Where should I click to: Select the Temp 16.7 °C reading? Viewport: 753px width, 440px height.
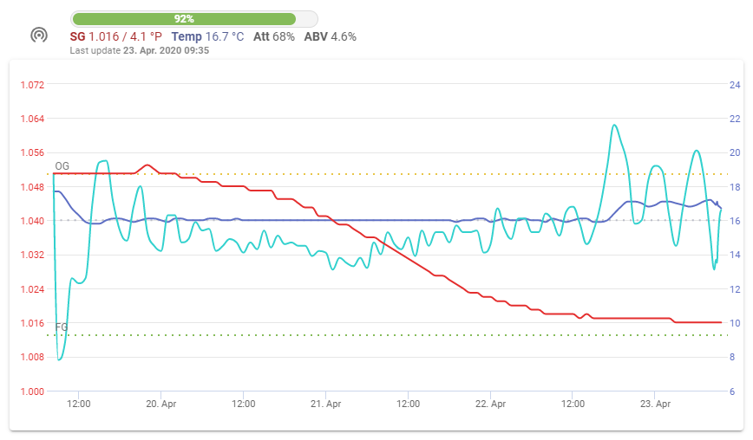pyautogui.click(x=209, y=36)
